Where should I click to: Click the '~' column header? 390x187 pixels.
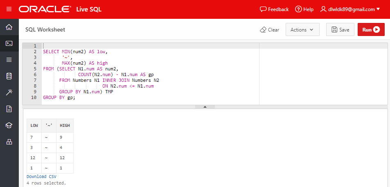tap(49, 126)
